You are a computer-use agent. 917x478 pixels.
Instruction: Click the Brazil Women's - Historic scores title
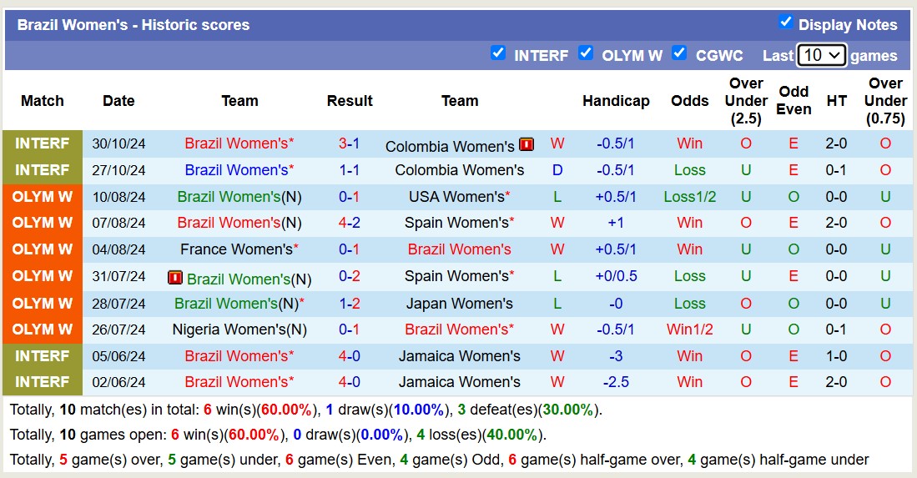tap(134, 25)
